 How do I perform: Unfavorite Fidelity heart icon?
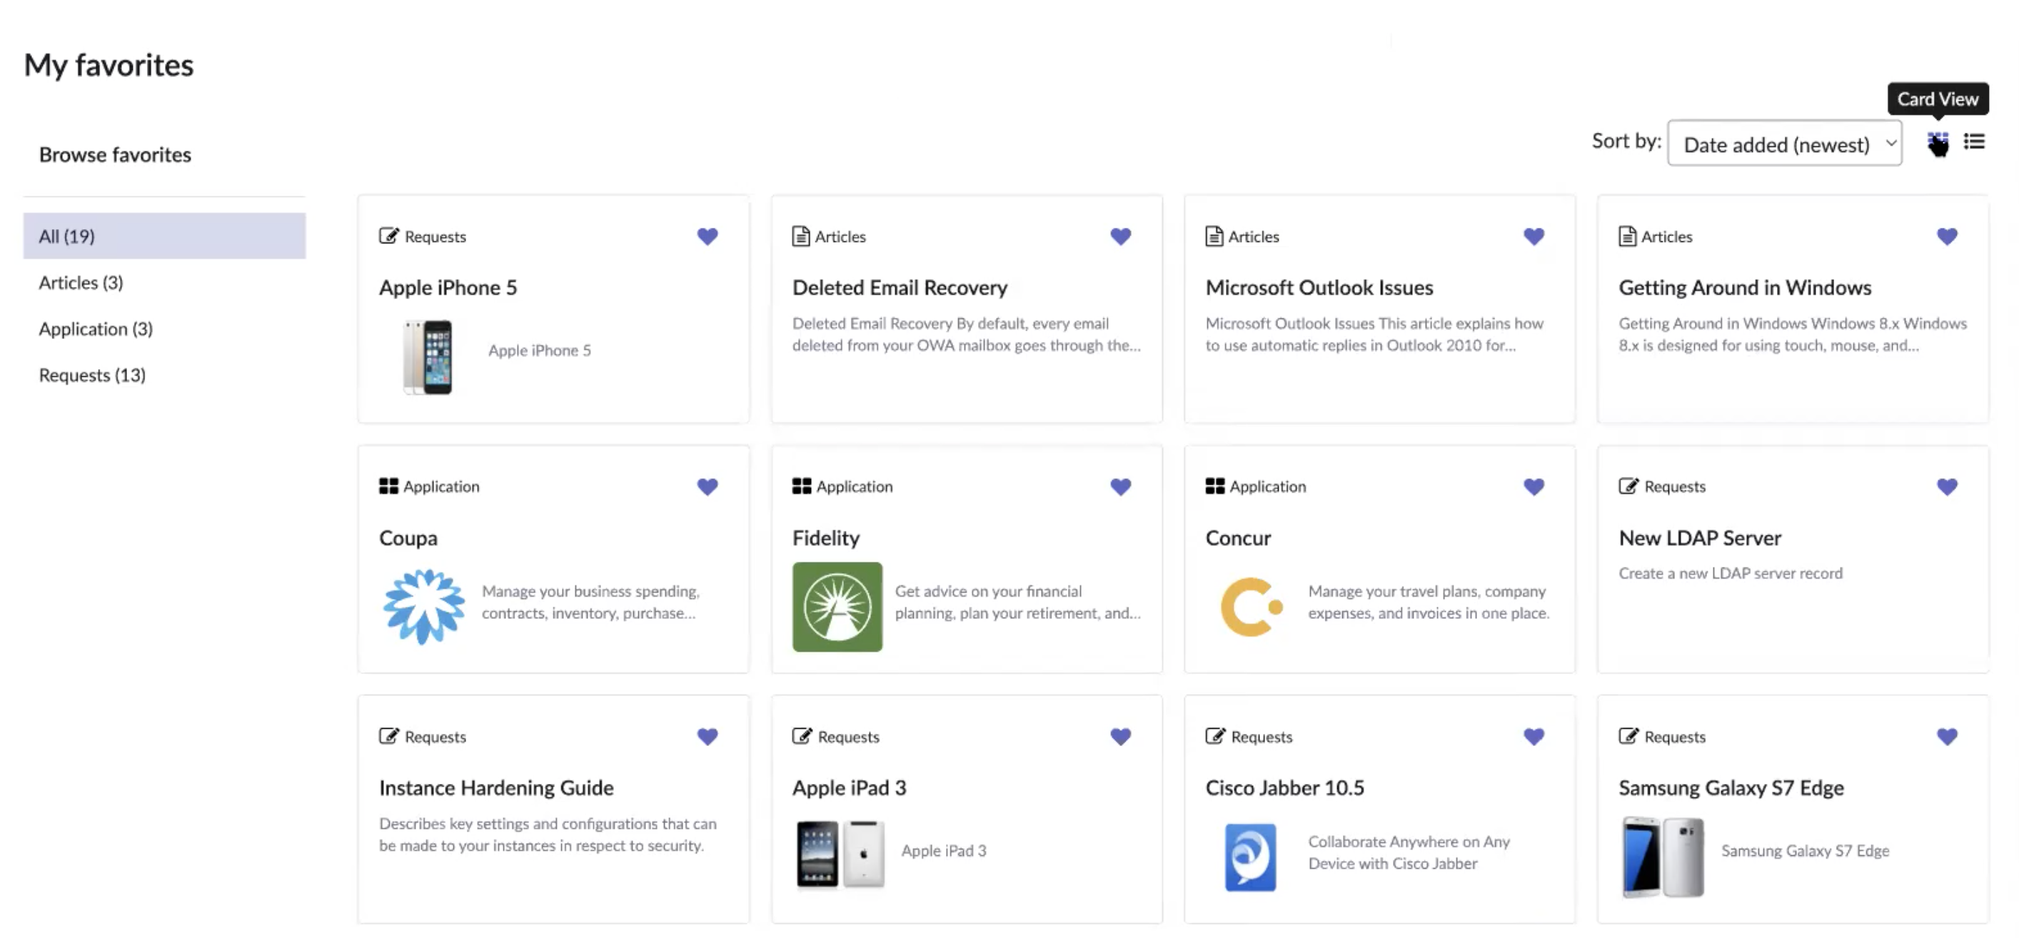(x=1120, y=487)
